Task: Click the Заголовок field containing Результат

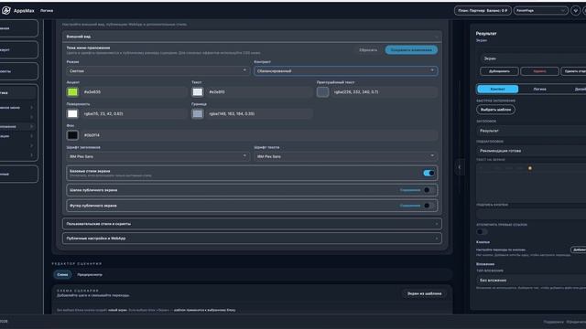Action: click(x=531, y=131)
